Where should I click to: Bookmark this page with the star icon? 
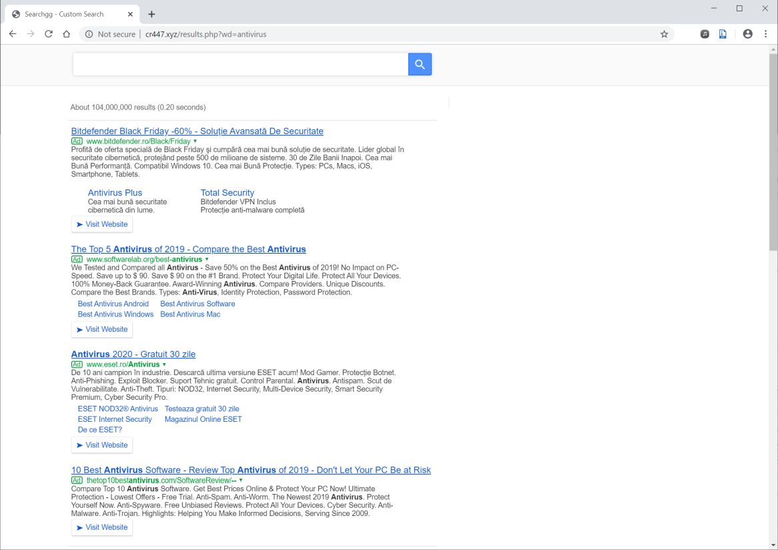click(x=664, y=34)
